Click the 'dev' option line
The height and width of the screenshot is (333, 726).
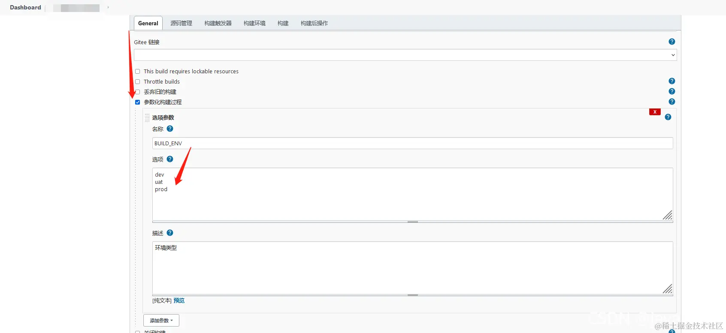pos(160,175)
